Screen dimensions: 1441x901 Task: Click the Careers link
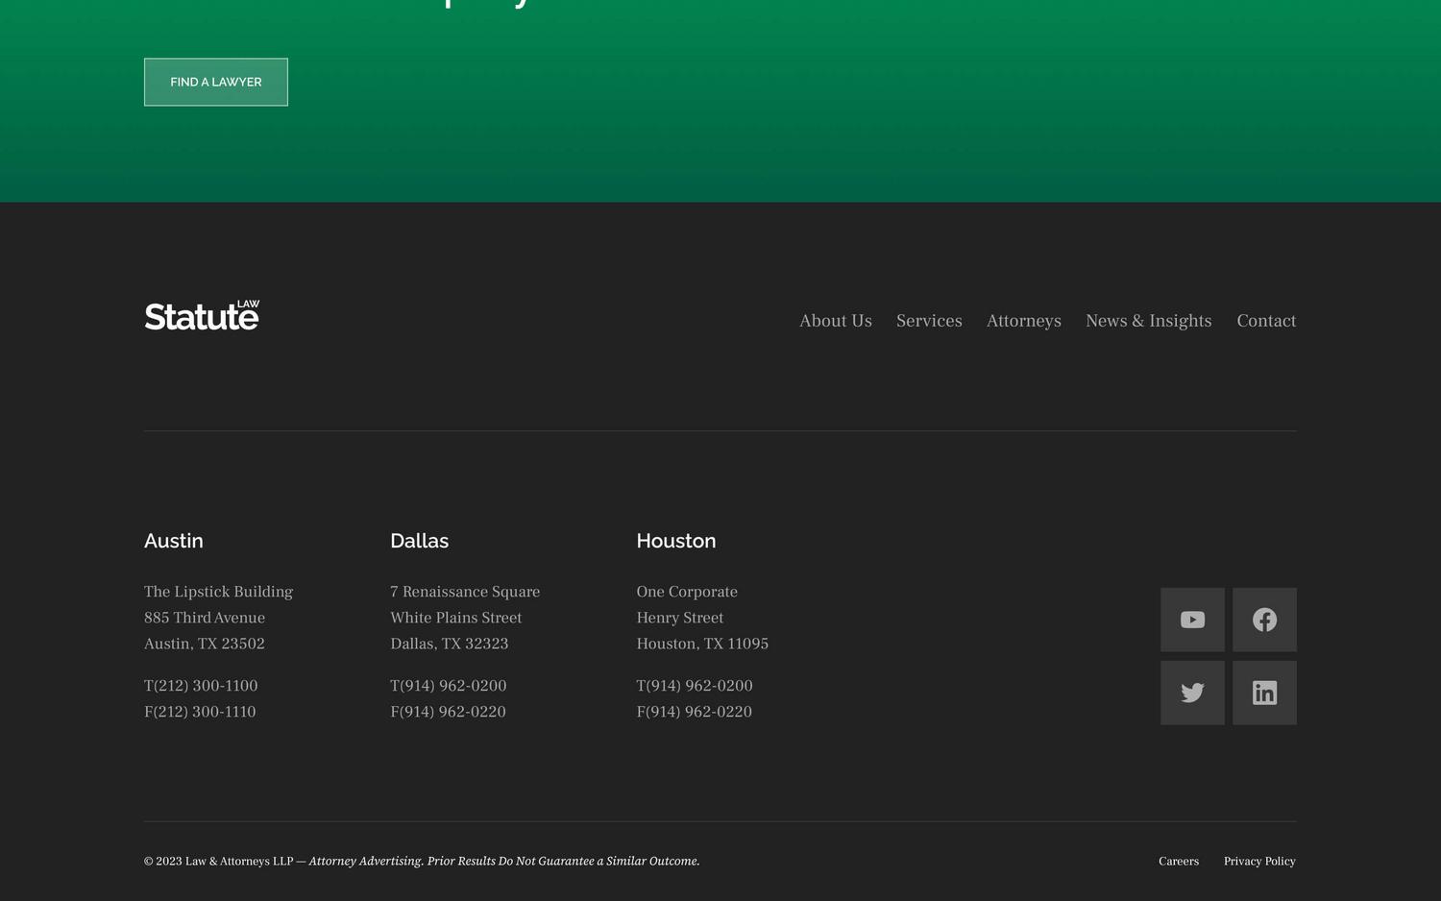[x=1179, y=861]
